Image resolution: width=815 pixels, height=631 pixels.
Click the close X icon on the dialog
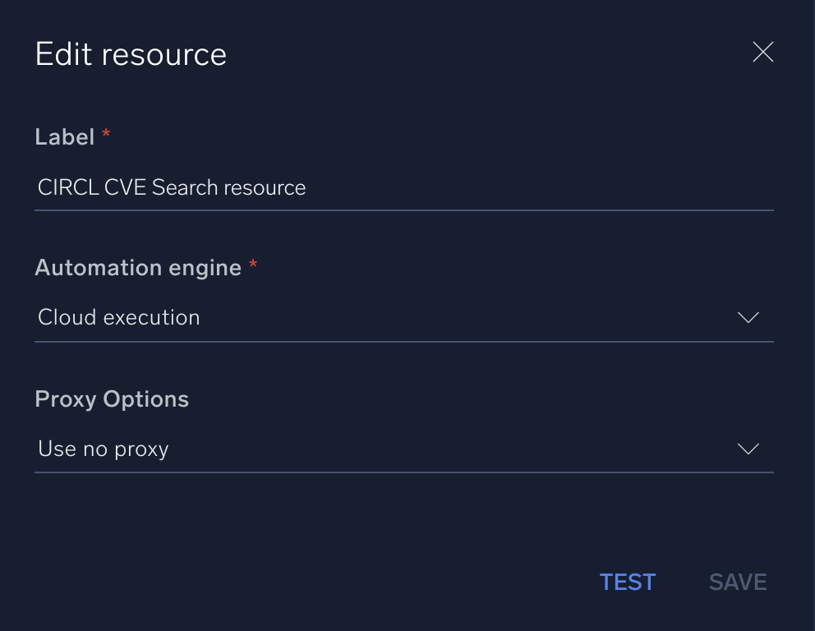tap(762, 52)
